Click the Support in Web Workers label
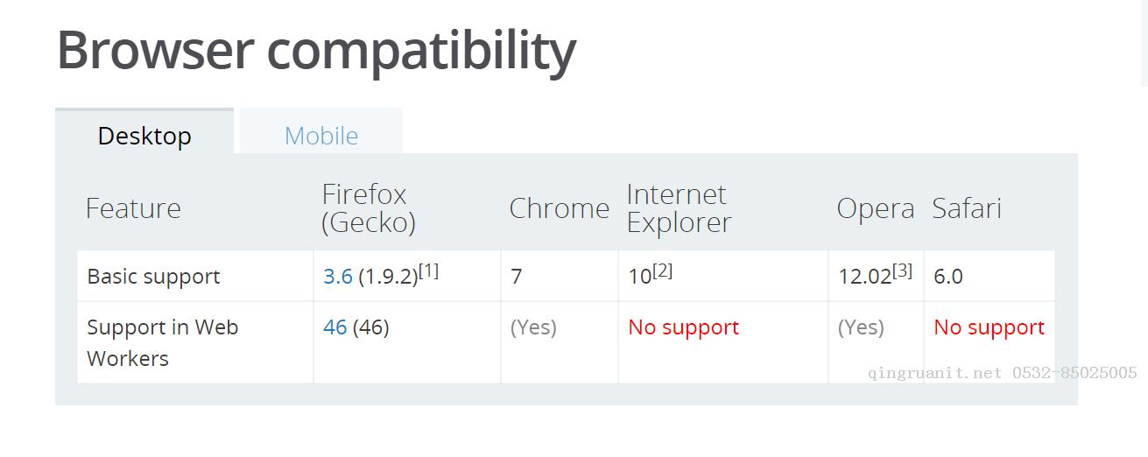Screen dimensions: 1148x457 click(x=162, y=342)
